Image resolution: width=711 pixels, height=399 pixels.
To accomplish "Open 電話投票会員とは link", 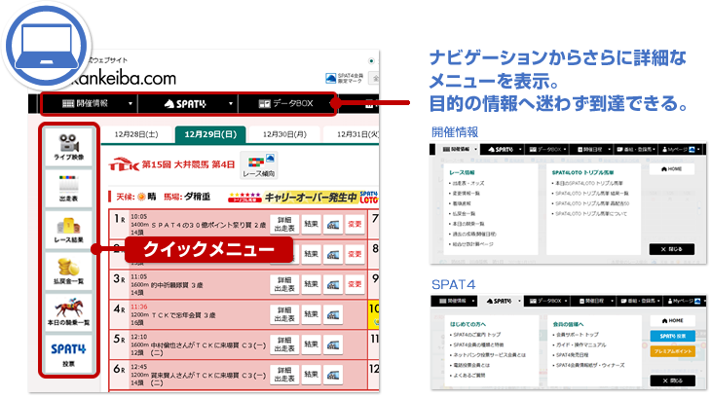I will point(472,365).
